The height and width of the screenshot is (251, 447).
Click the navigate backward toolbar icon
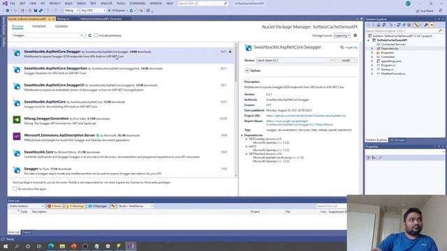tap(8, 10)
